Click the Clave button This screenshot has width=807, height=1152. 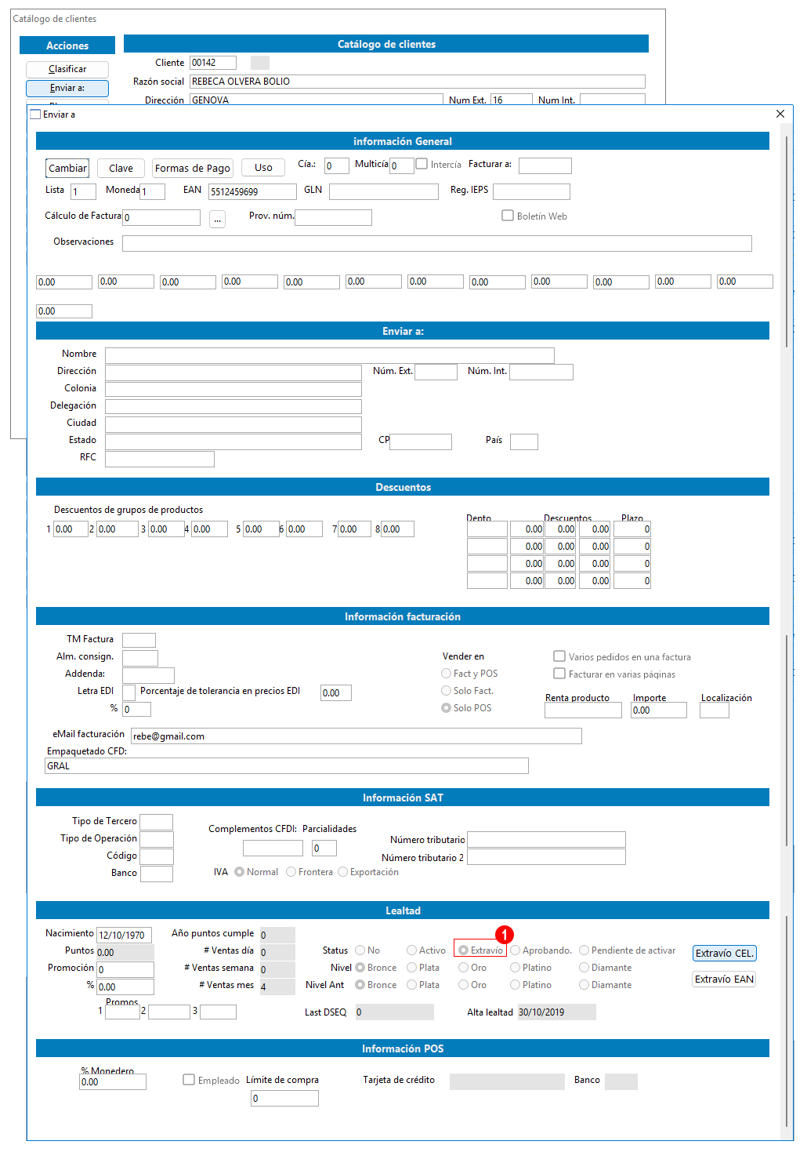(x=121, y=168)
